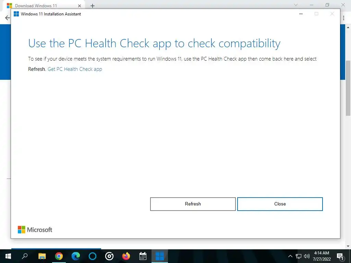This screenshot has height=263, width=351.
Task: Click the Installation Assistant title bar Windows icon
Action: click(16, 14)
